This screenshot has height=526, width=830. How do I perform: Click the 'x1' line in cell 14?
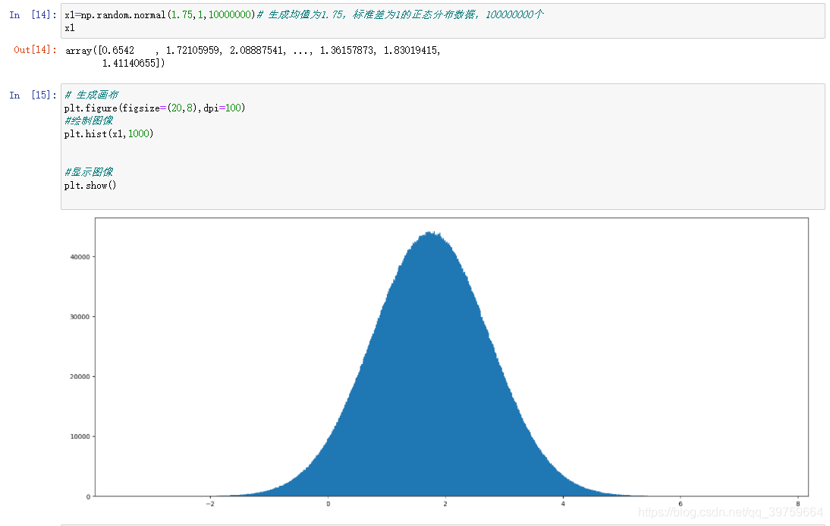pos(70,28)
